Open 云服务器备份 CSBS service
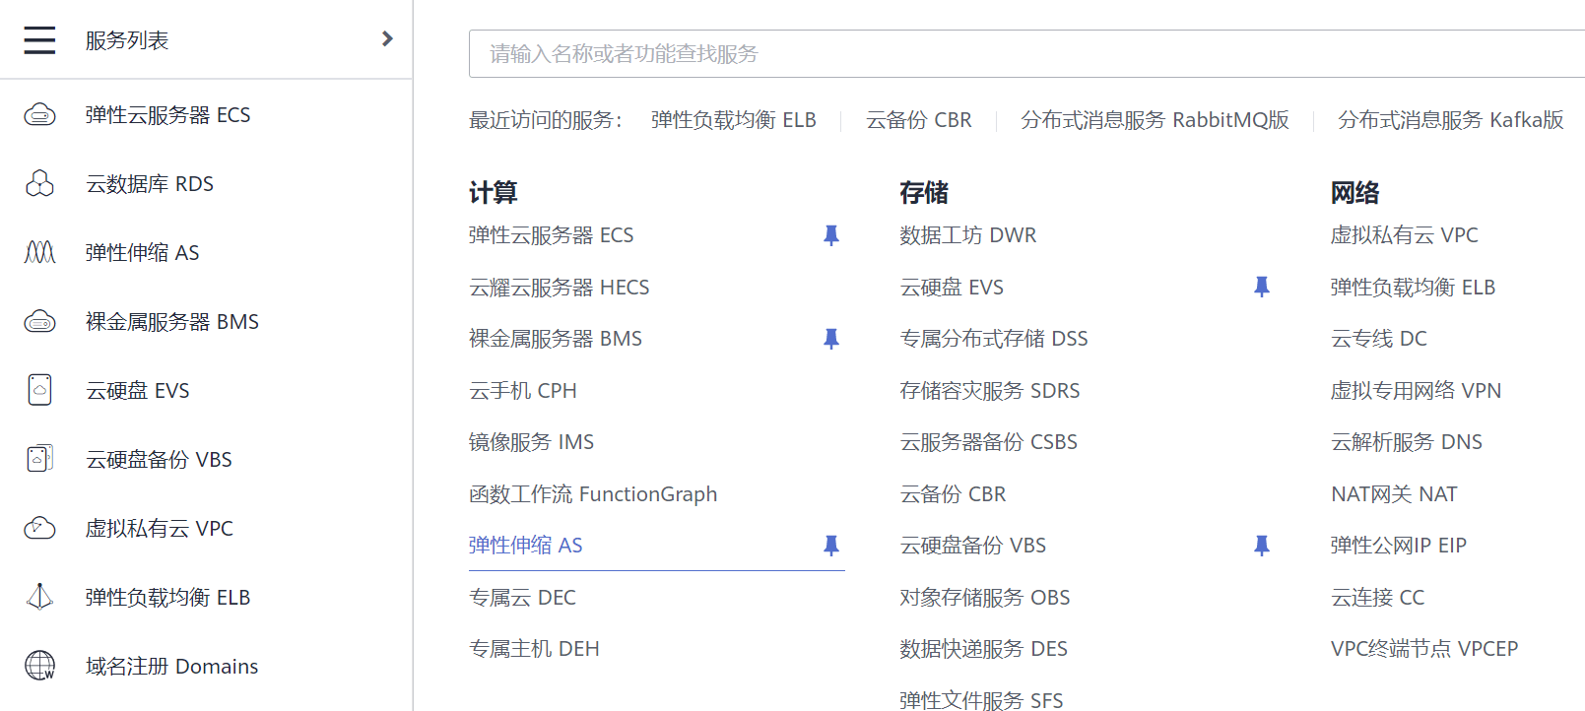1585x711 pixels. click(x=989, y=442)
